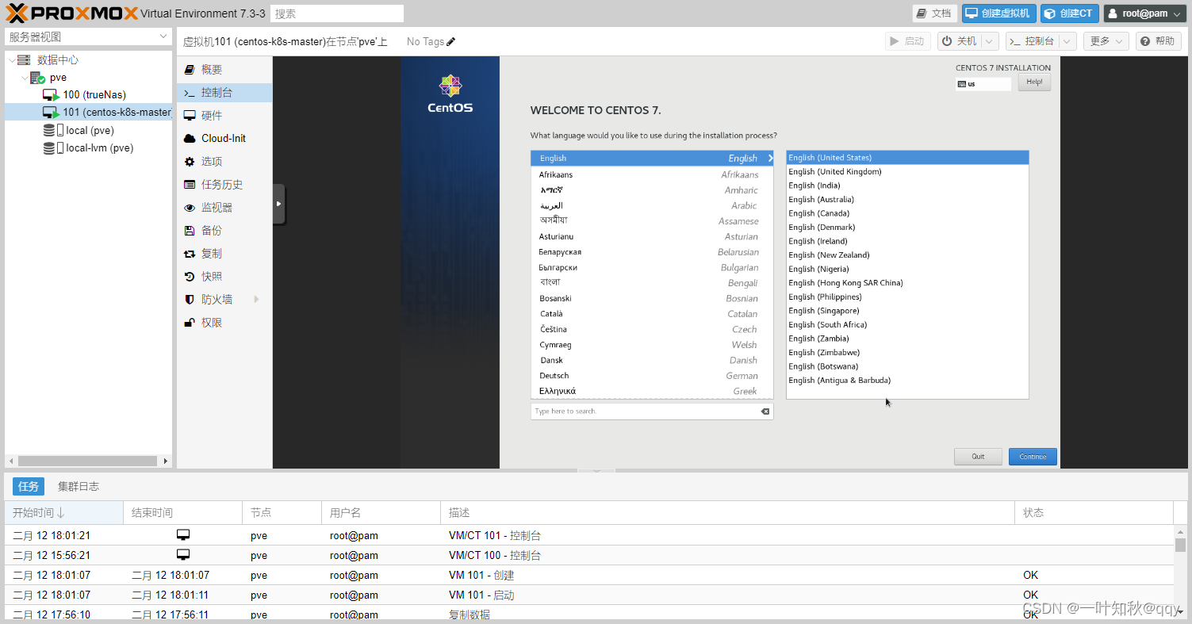Click the 防火墙 firewall shield icon
1192x624 pixels.
pyautogui.click(x=190, y=300)
